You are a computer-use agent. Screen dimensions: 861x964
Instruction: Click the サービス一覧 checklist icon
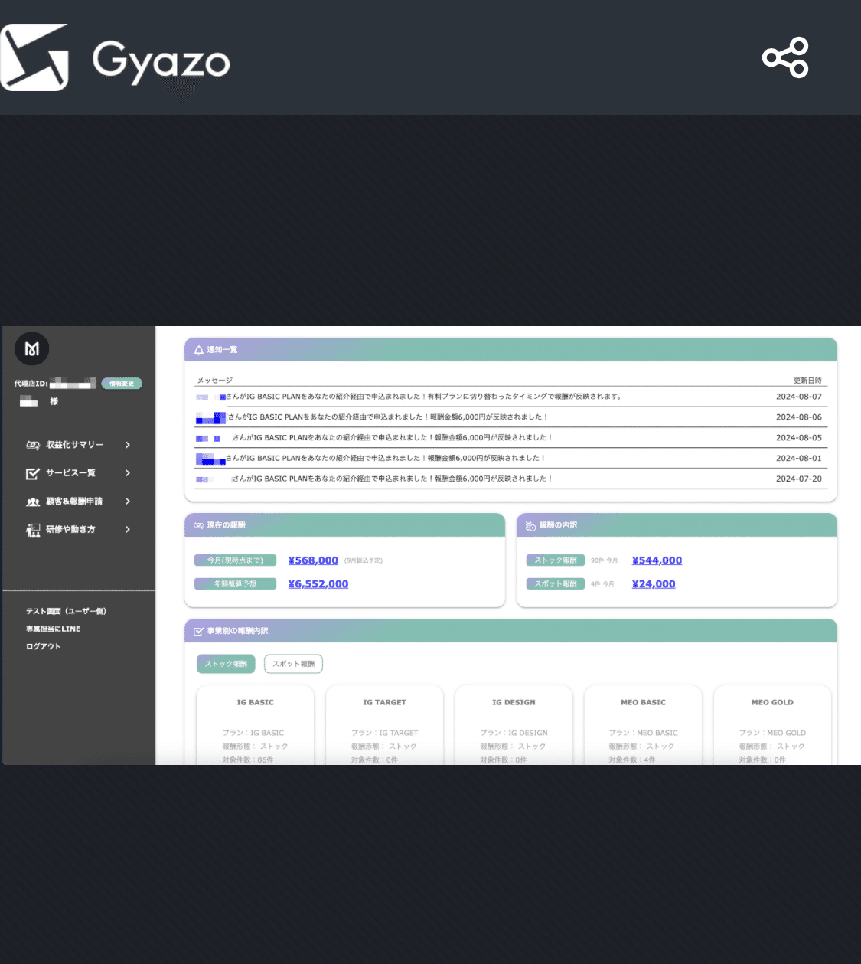(33, 473)
